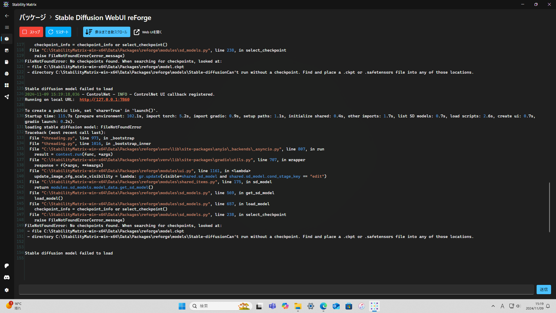Open the Packages sidebar section

[x=7, y=39]
